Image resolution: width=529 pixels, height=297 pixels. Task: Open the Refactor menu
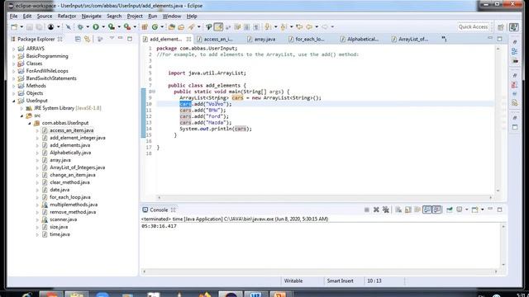tap(67, 16)
